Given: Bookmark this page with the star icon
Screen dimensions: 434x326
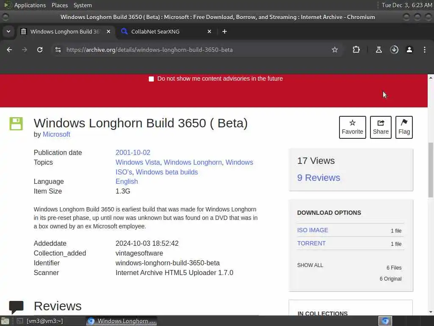Looking at the screenshot, I should pos(335,50).
